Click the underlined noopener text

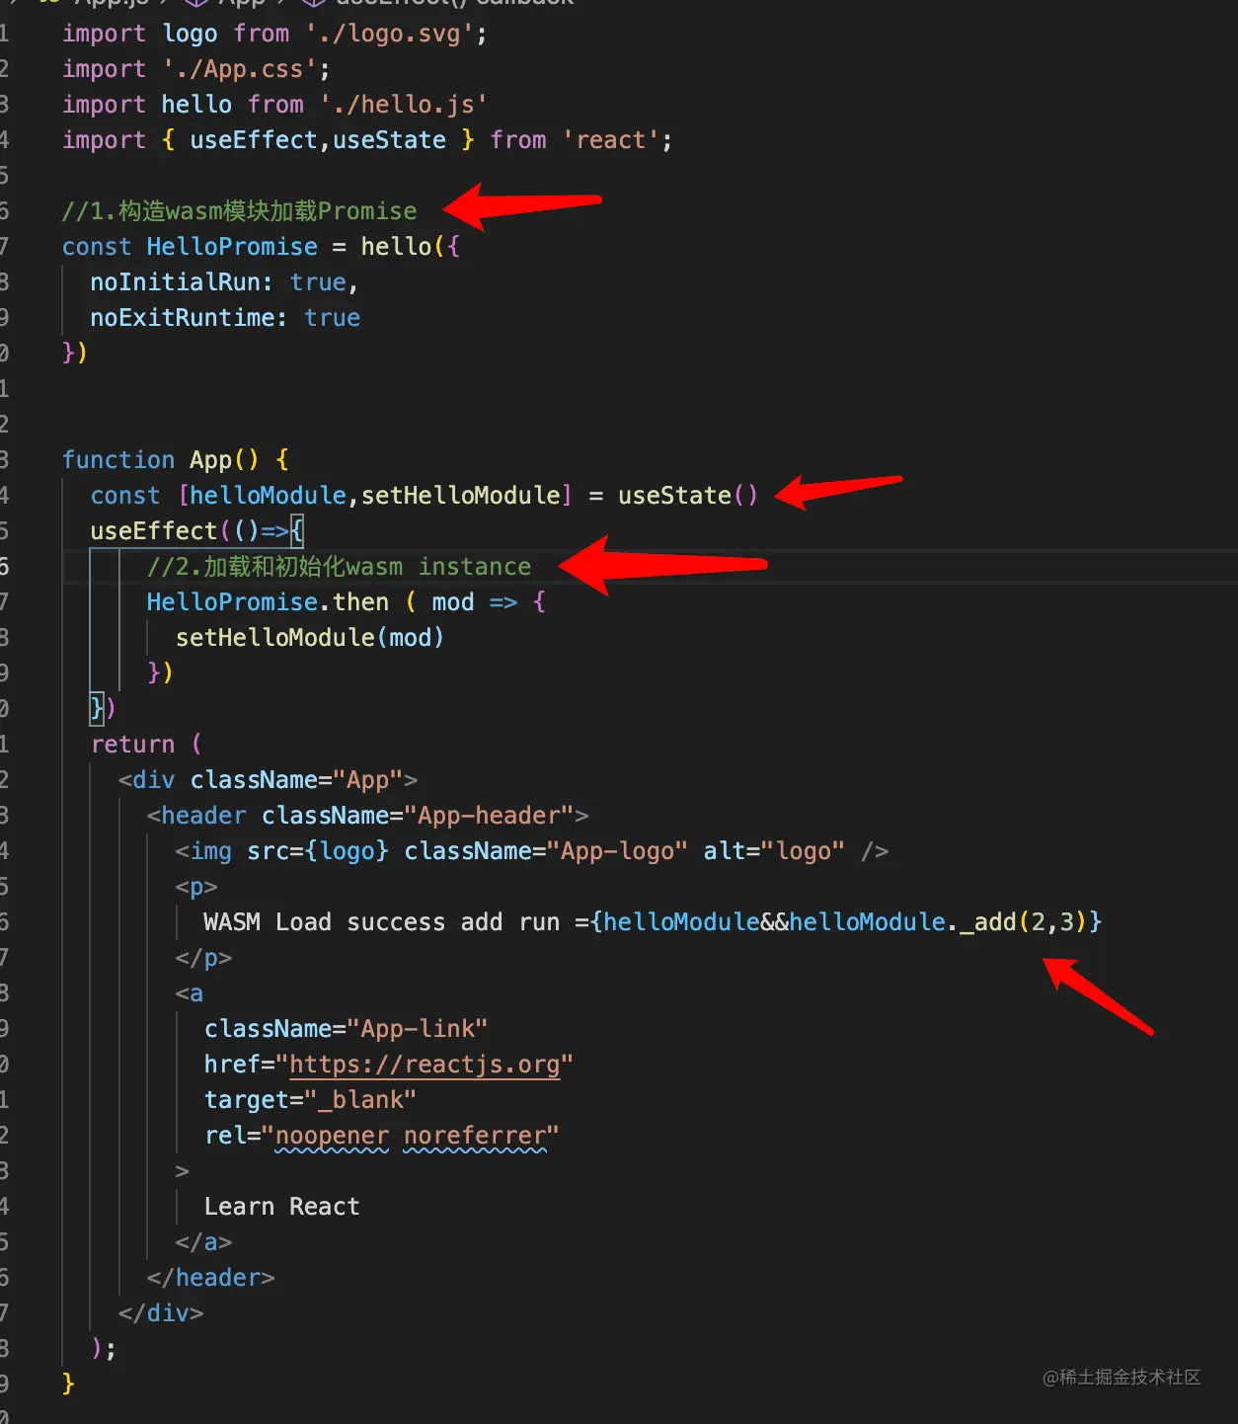(333, 1135)
